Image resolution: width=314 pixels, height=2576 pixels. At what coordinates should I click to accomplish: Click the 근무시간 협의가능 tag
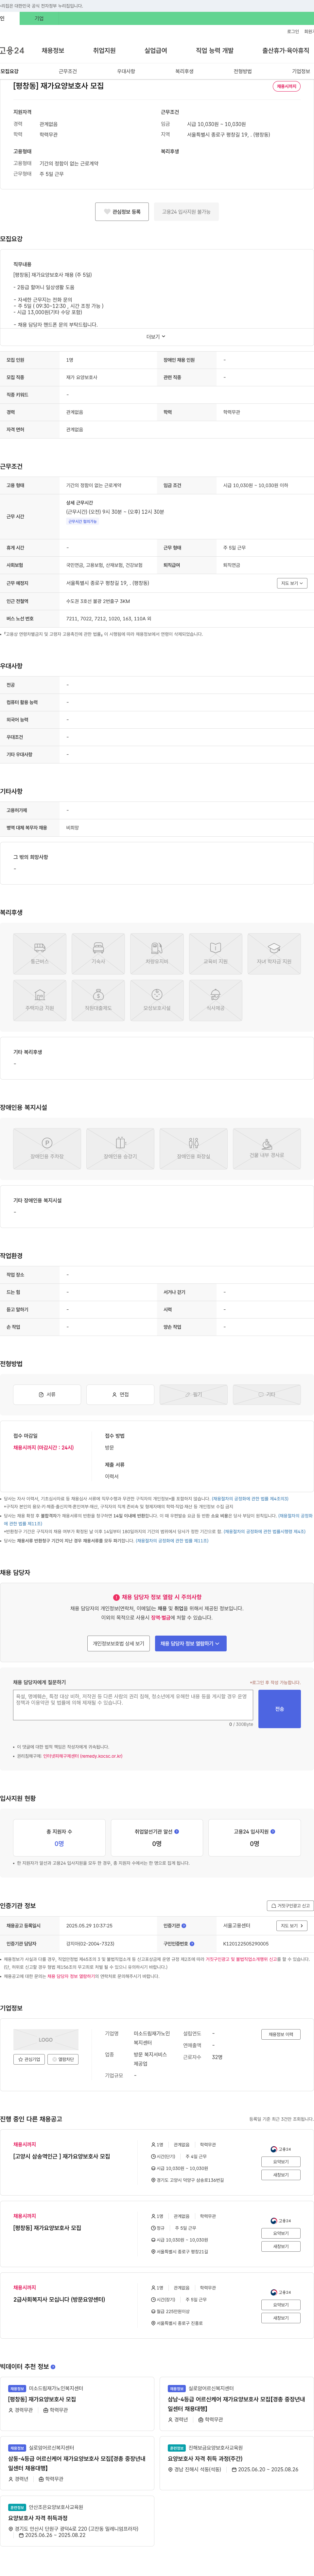coord(83,521)
